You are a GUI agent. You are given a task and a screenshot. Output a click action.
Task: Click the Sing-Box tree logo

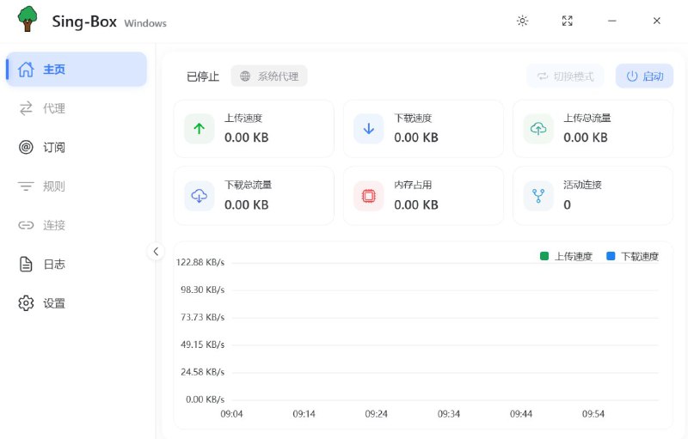tap(28, 19)
